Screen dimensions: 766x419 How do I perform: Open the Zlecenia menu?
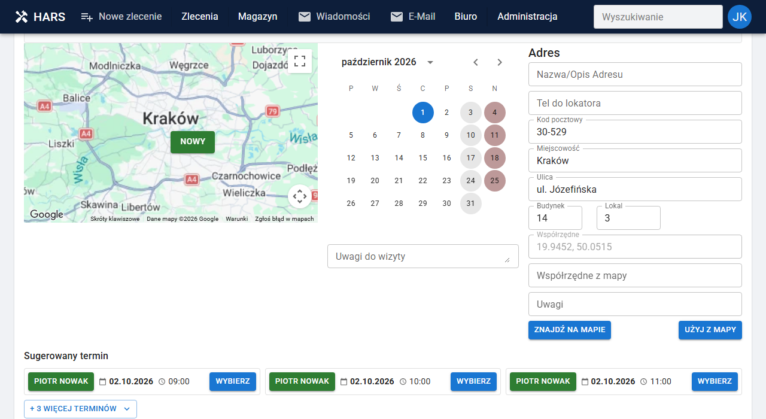click(x=200, y=17)
